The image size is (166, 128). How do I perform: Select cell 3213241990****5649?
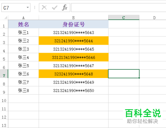tap(74, 82)
